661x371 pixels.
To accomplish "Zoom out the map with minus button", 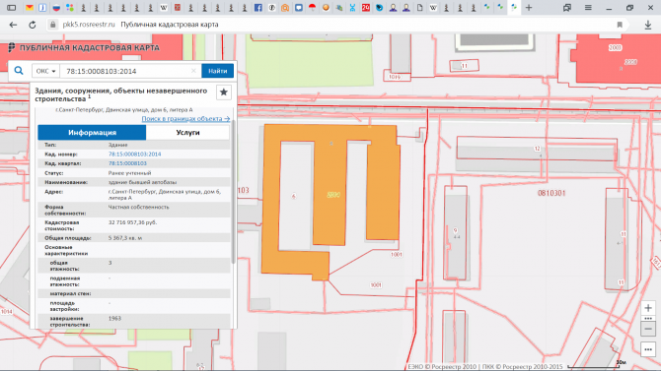I will point(648,329).
